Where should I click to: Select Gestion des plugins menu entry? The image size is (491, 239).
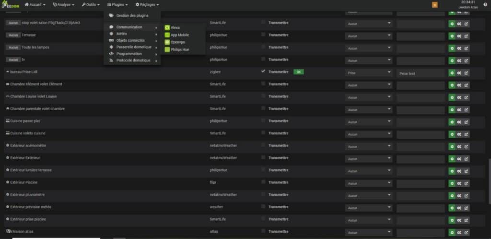click(132, 15)
